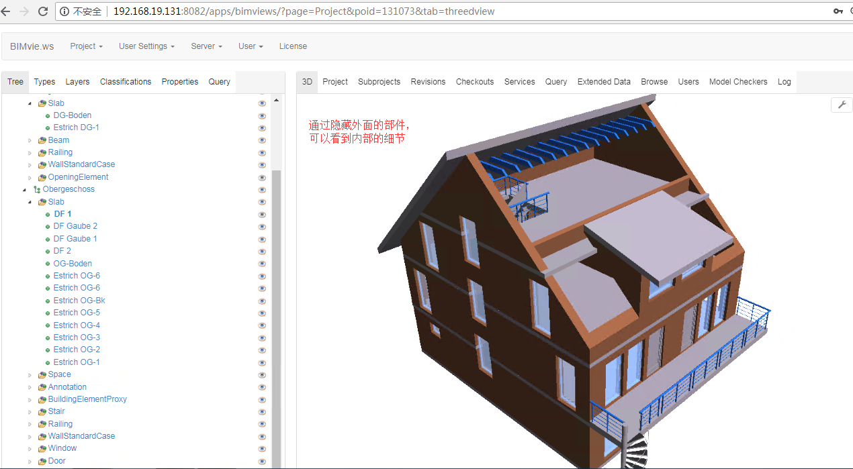The height and width of the screenshot is (469, 853).
Task: Hide DF 1 using its eye toggle
Action: point(261,214)
